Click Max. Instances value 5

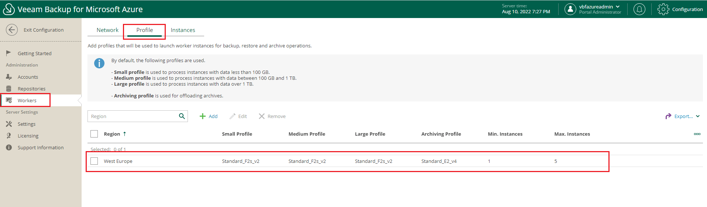point(556,161)
